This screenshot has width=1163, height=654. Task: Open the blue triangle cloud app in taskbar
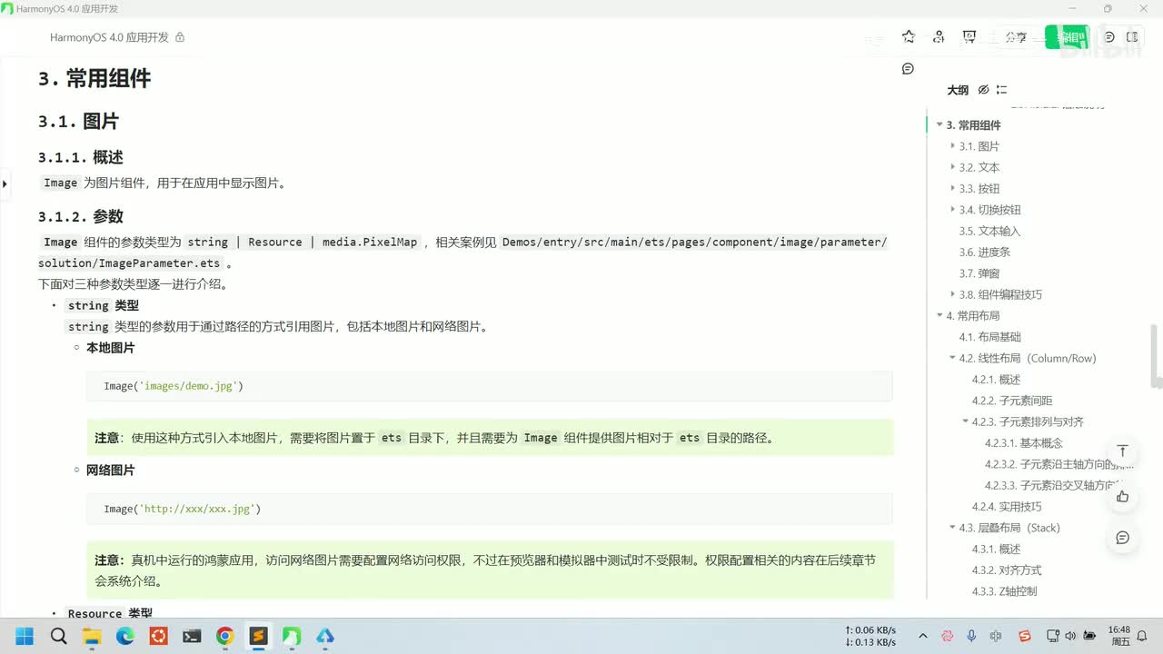pyautogui.click(x=325, y=636)
